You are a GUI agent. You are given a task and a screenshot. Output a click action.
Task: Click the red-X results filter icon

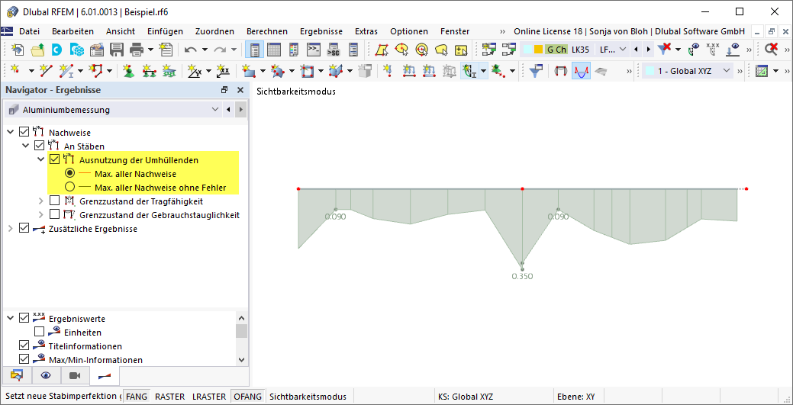click(x=665, y=50)
